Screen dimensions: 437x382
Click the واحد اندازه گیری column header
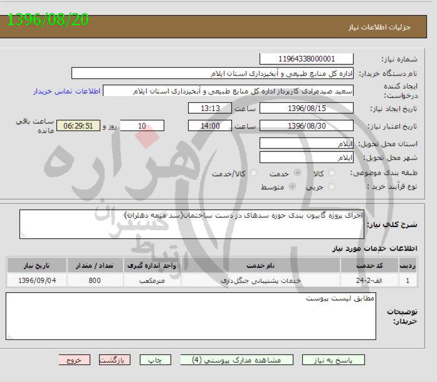pos(152,265)
